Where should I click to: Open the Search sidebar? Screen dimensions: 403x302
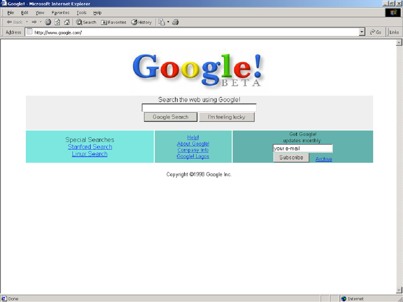point(86,22)
